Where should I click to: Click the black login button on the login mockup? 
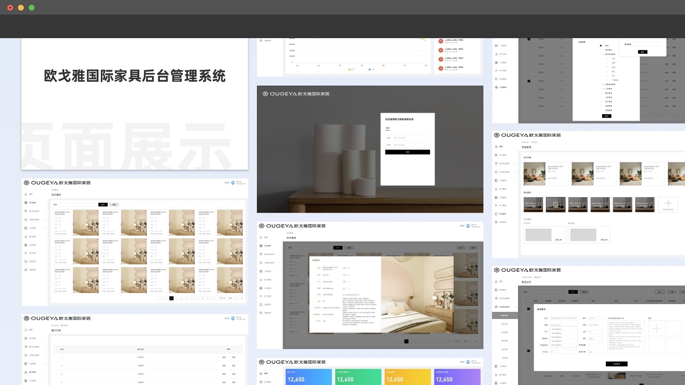[408, 152]
